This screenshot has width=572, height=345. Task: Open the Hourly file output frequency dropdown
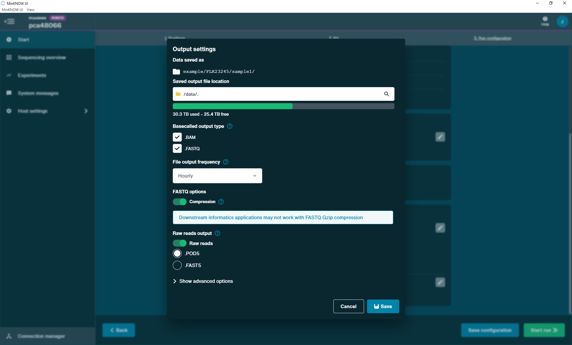(x=217, y=176)
